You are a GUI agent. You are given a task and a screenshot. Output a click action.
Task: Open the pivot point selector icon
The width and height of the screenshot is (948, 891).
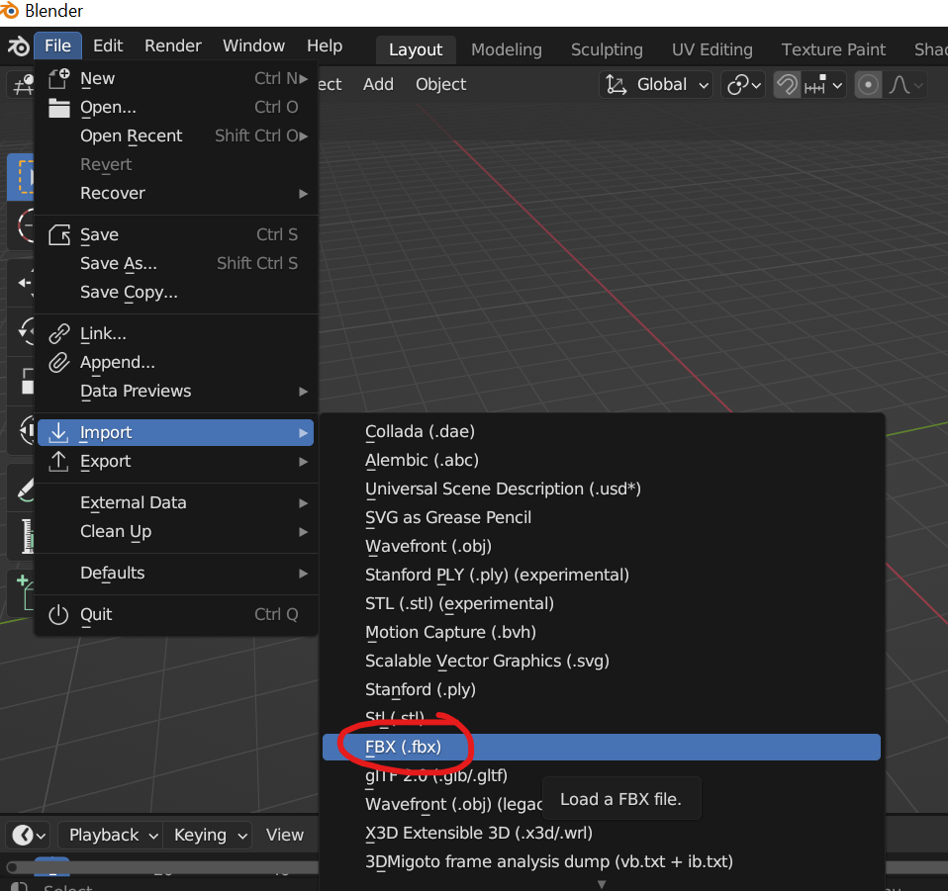[x=743, y=85]
